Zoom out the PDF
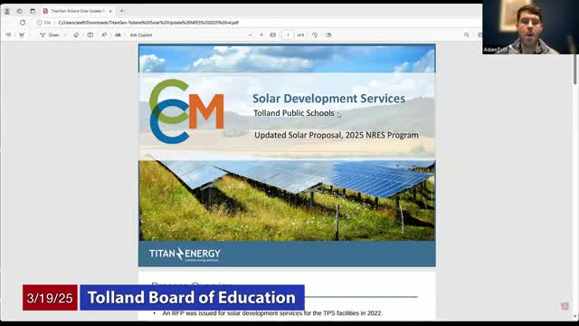 251,34
